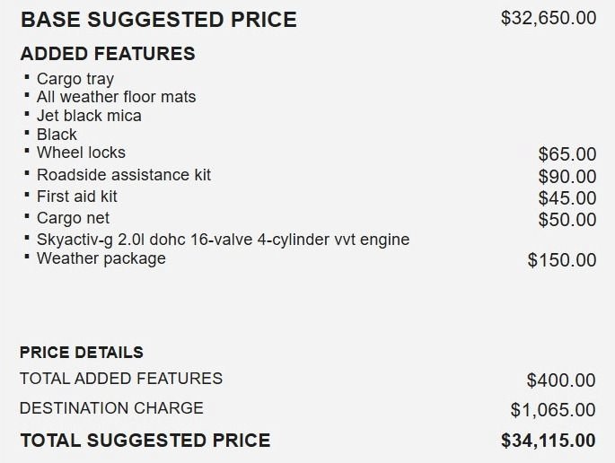Click the $90.00 roadside kit price
The height and width of the screenshot is (463, 615).
[567, 177]
